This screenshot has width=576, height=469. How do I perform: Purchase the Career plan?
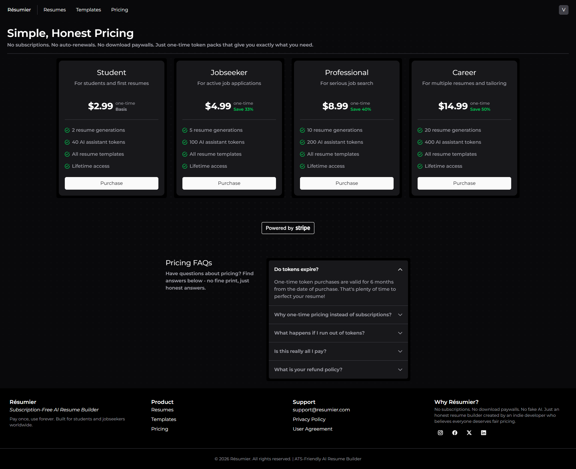(464, 183)
